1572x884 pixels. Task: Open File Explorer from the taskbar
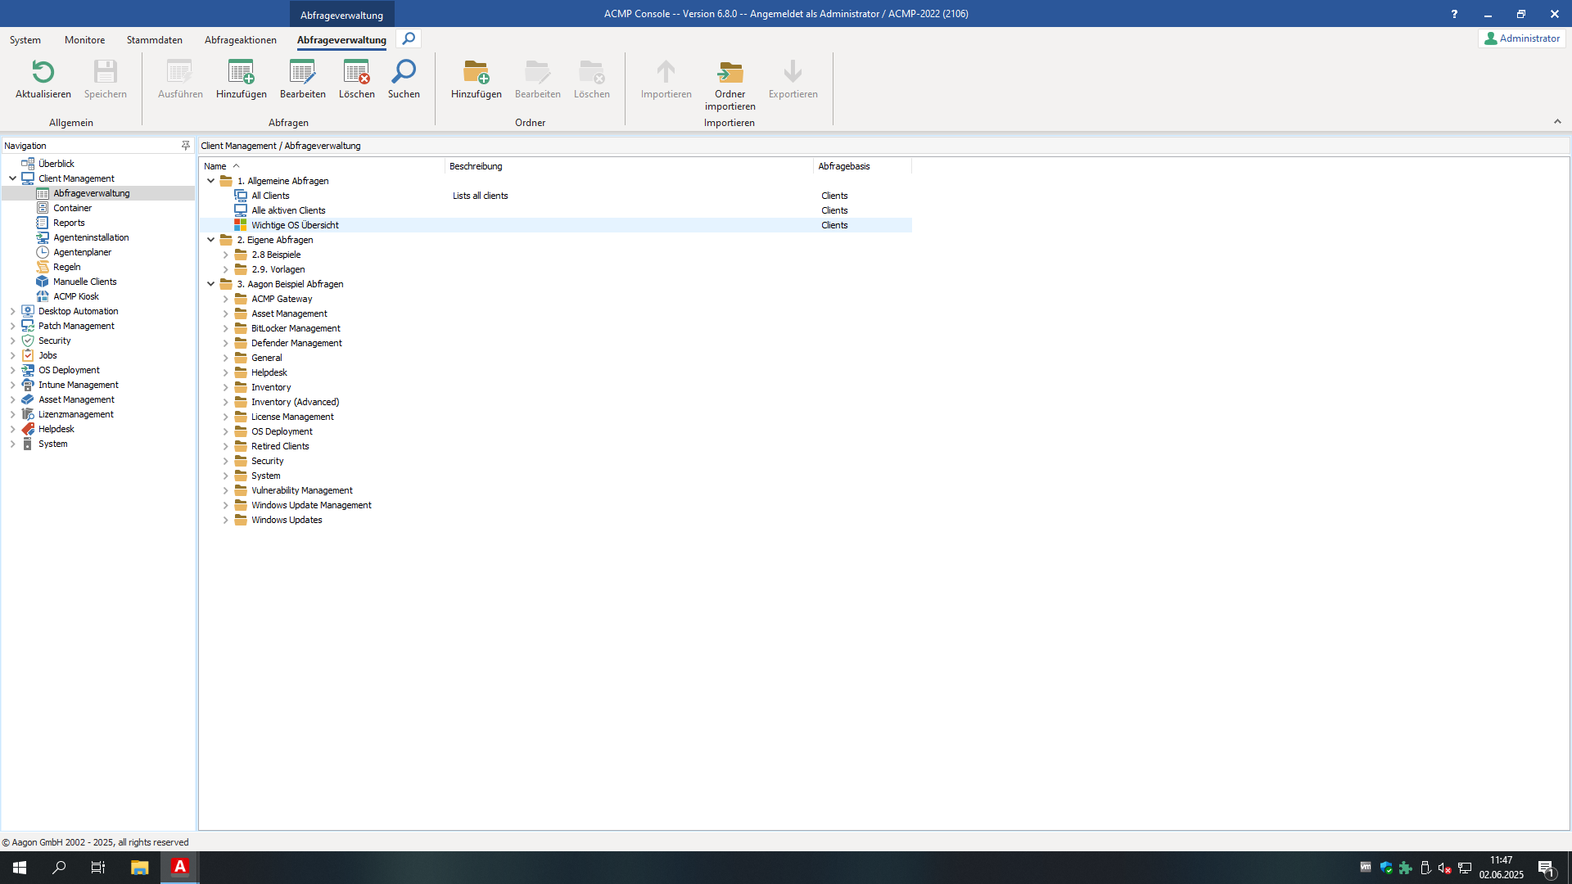pos(139,868)
